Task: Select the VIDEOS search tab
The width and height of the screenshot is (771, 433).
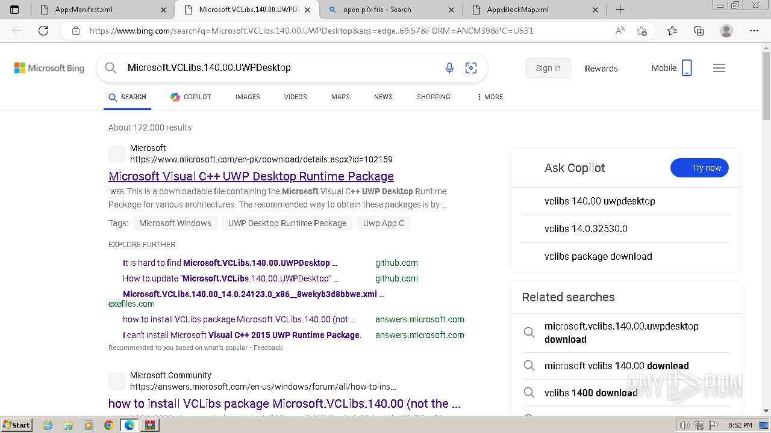Action: pos(295,97)
